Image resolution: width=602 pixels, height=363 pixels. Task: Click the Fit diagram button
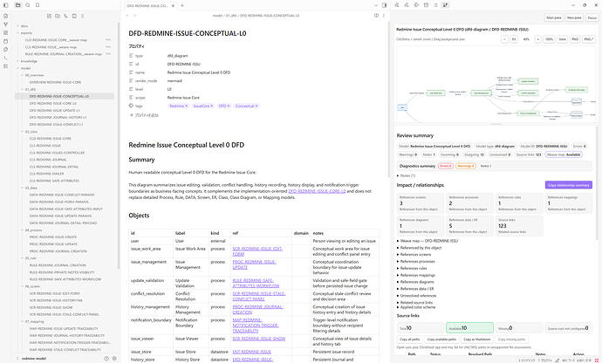[x=514, y=39]
